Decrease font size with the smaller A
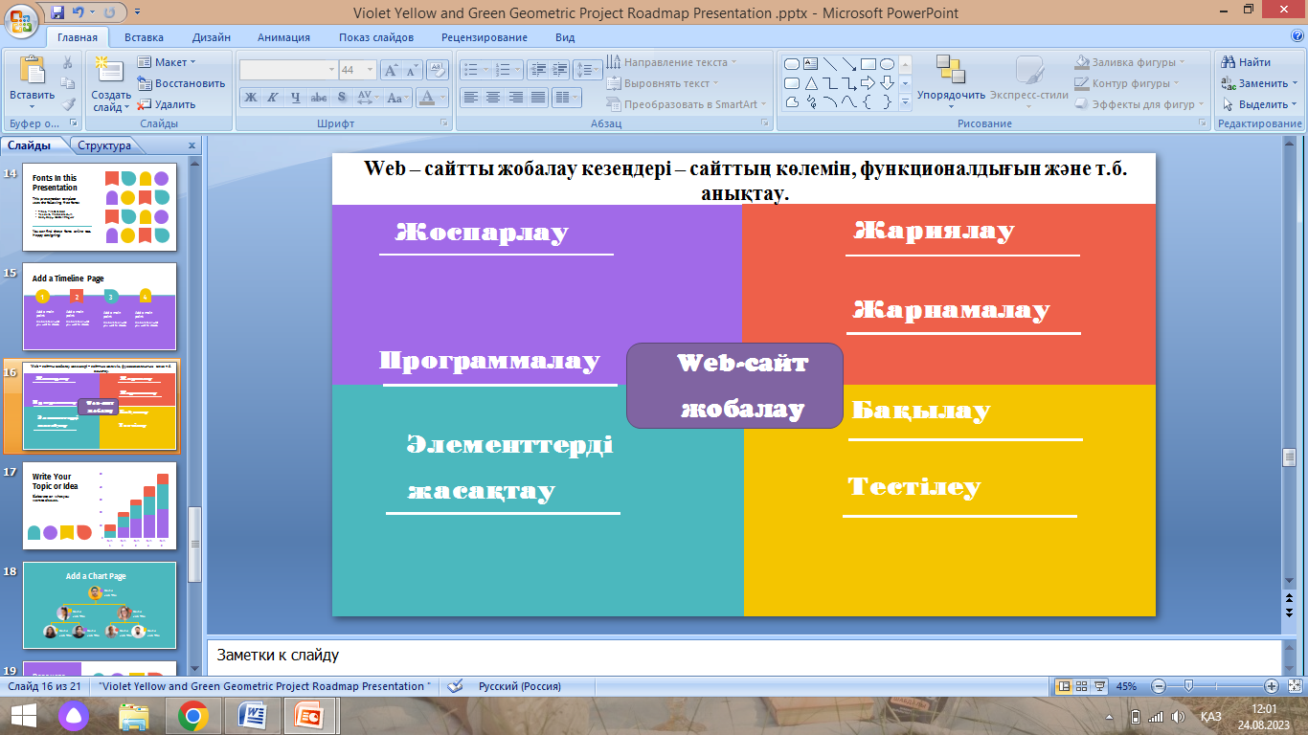1308x735 pixels. [x=412, y=70]
